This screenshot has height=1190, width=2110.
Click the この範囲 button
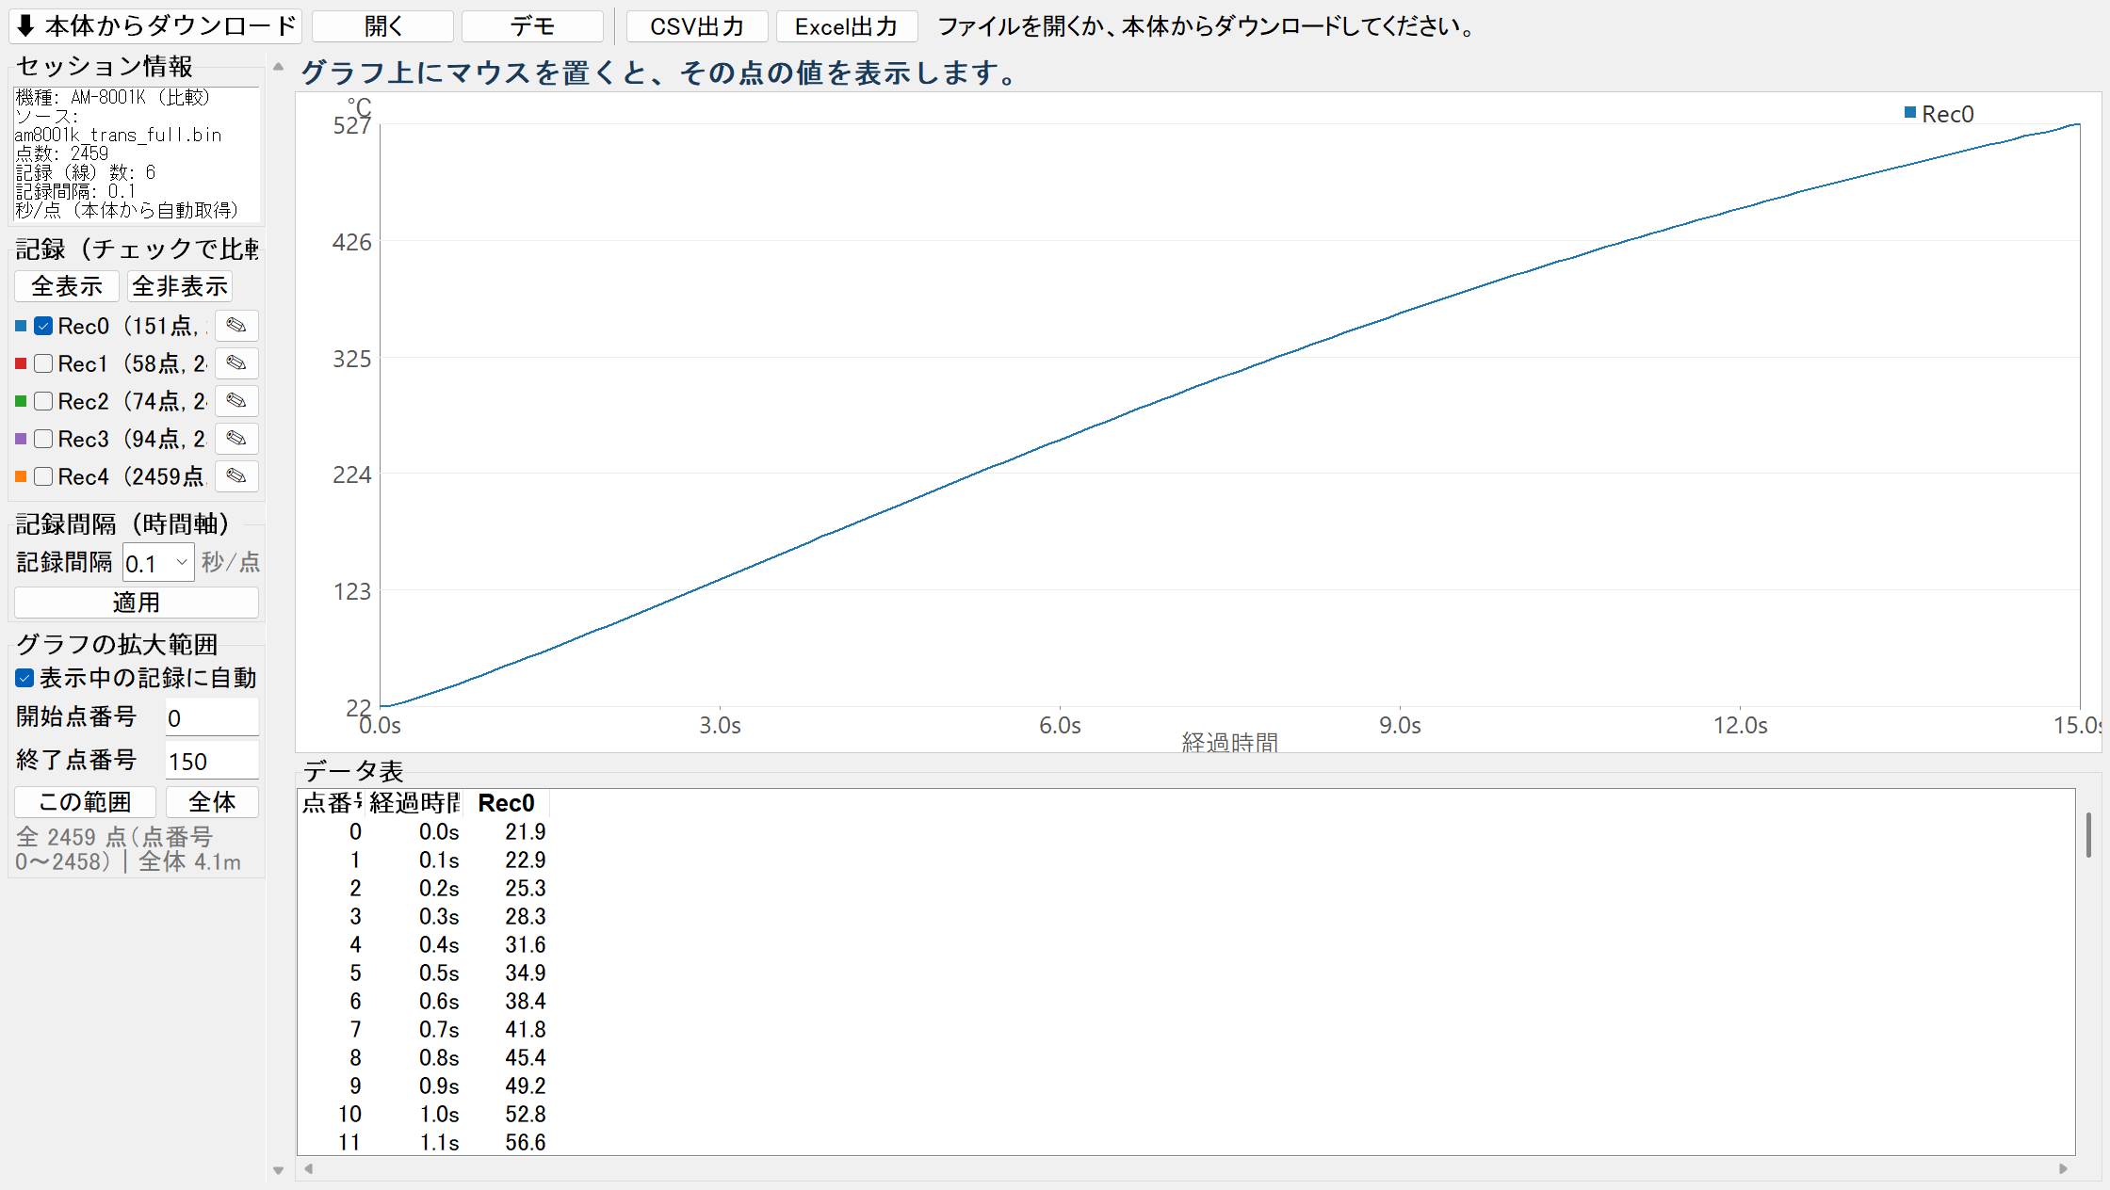85,802
